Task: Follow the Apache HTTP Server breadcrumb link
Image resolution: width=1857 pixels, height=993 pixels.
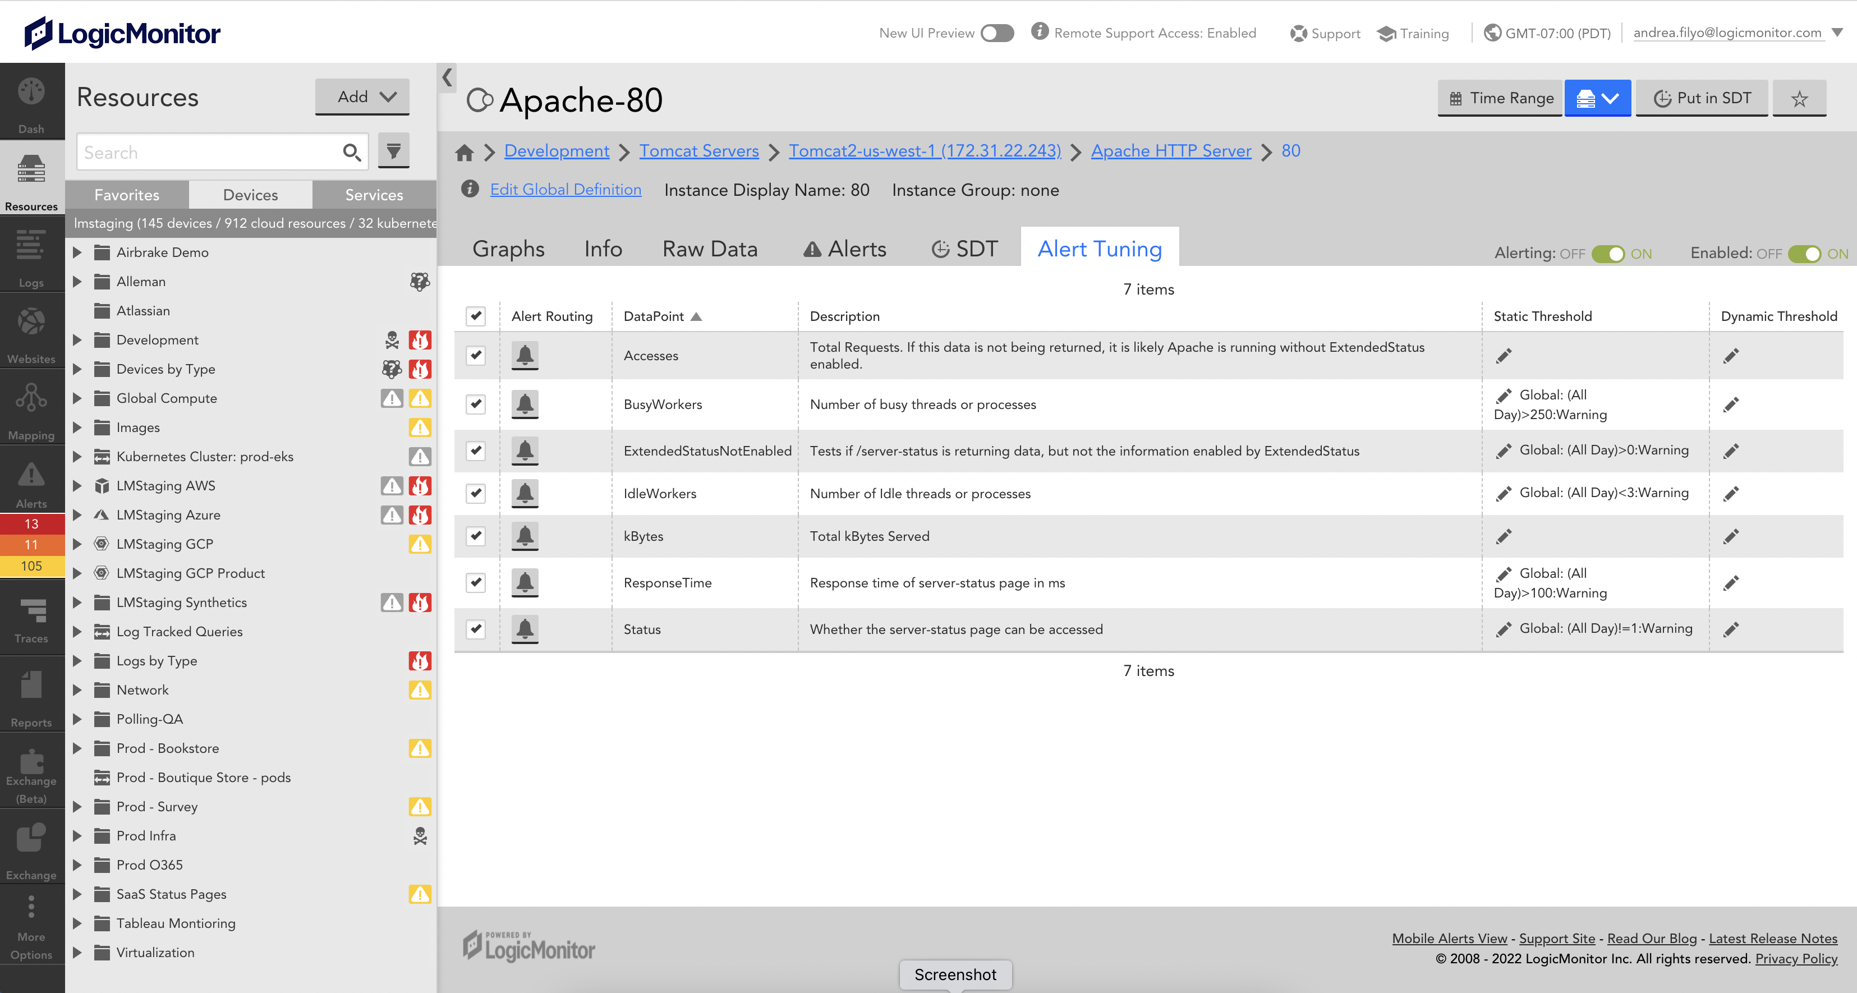Action: [x=1171, y=151]
